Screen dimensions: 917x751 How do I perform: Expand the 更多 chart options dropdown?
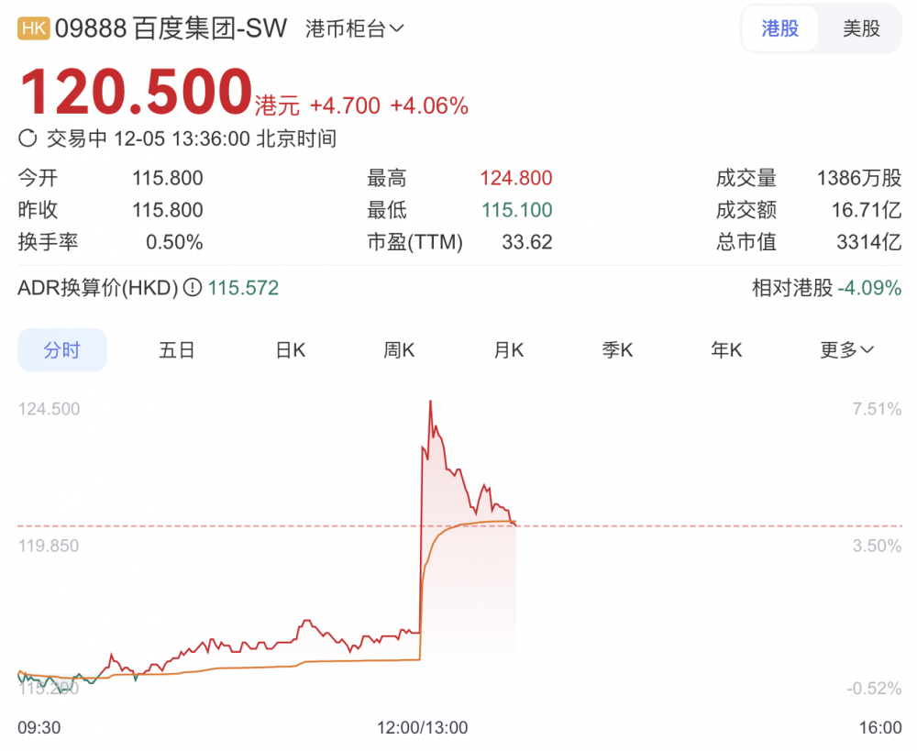click(x=846, y=349)
